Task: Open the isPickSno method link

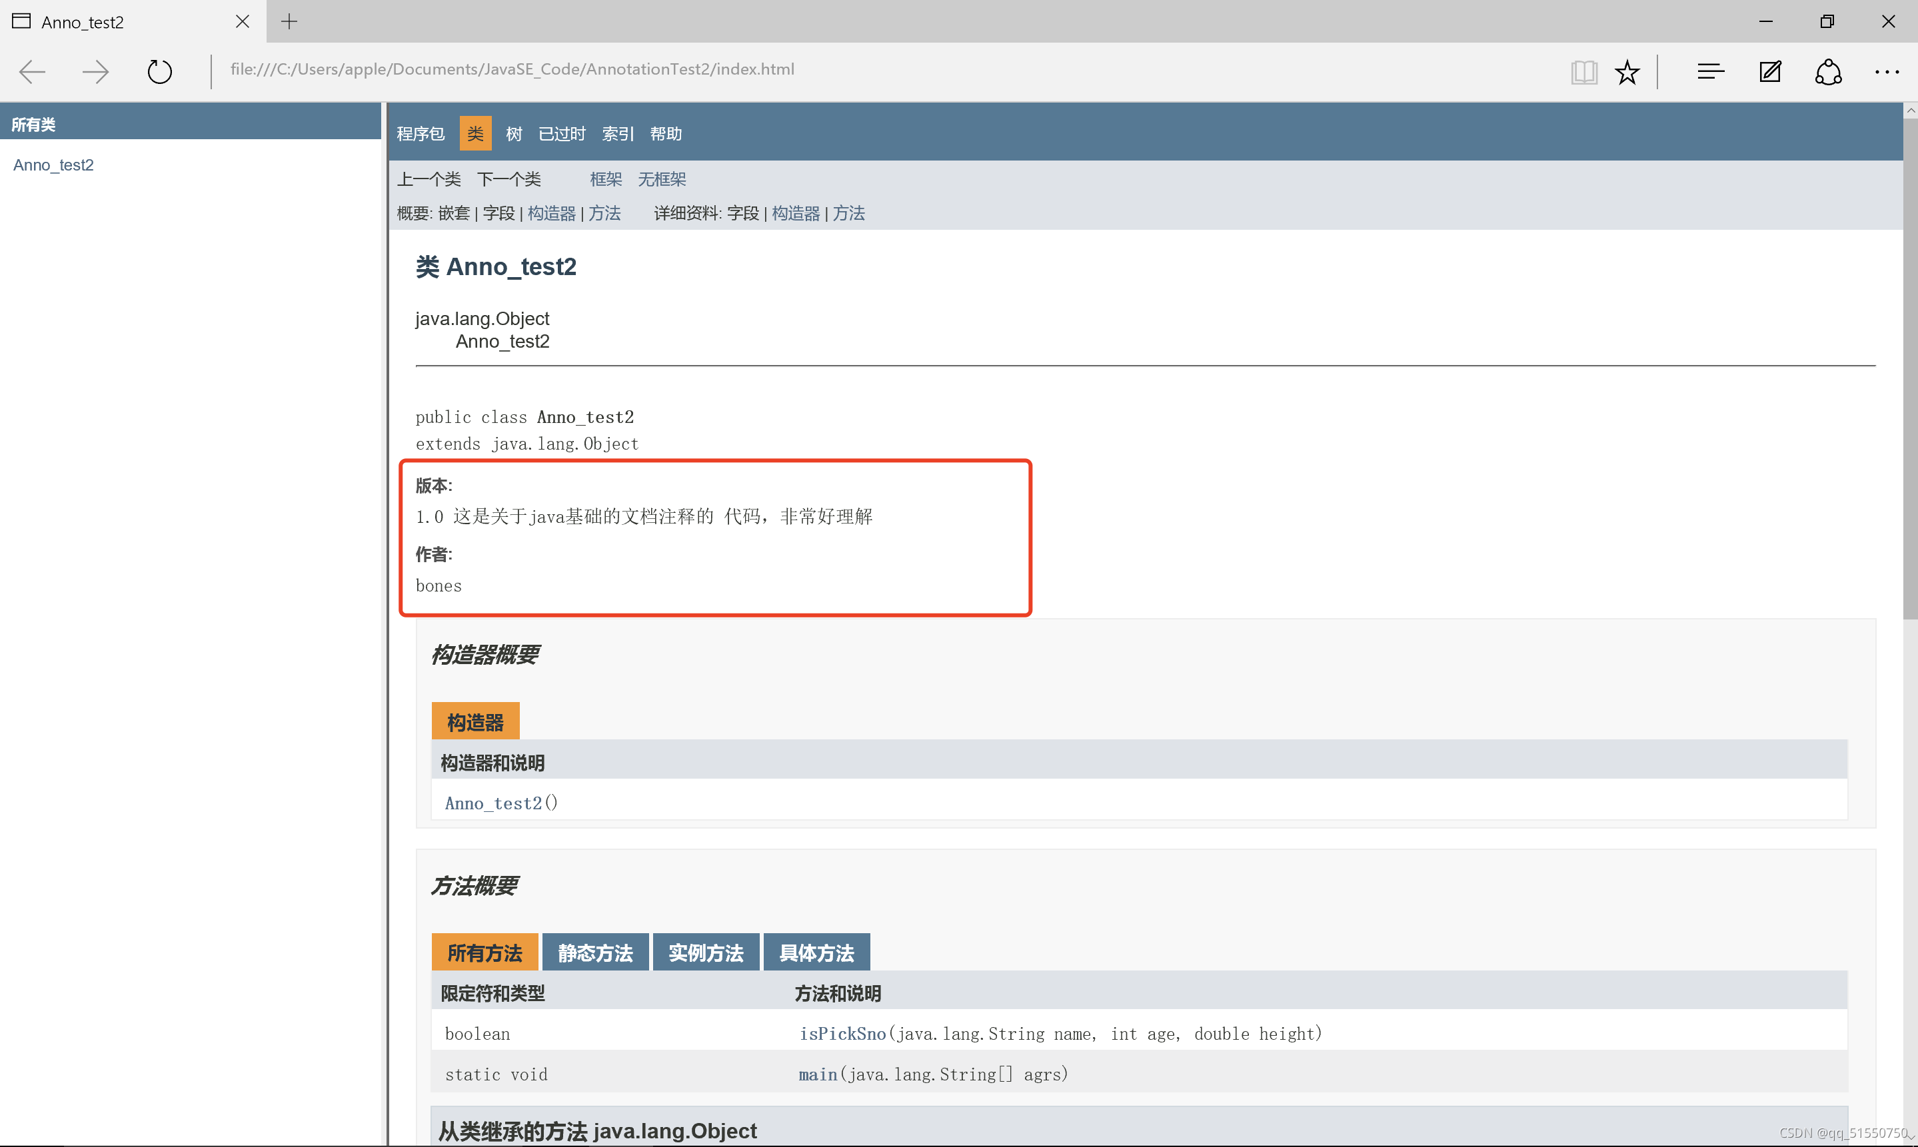Action: click(842, 1034)
